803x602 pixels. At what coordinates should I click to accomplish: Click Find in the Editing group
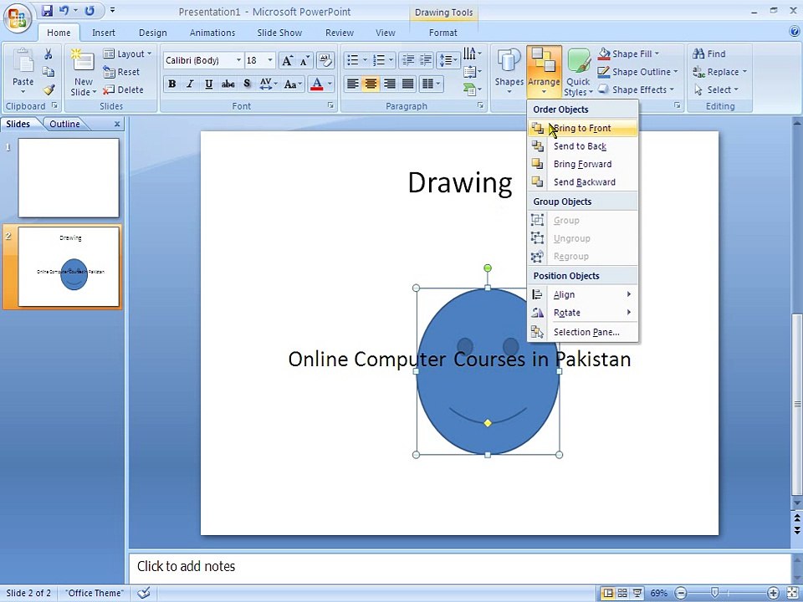(x=709, y=54)
